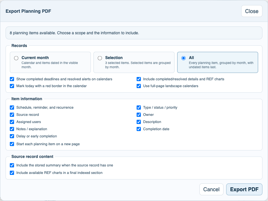Disable Use full-page landscape calendars
268x201 pixels.
pos(139,86)
